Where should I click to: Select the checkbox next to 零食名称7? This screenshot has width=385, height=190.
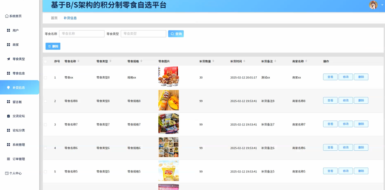coord(45,124)
